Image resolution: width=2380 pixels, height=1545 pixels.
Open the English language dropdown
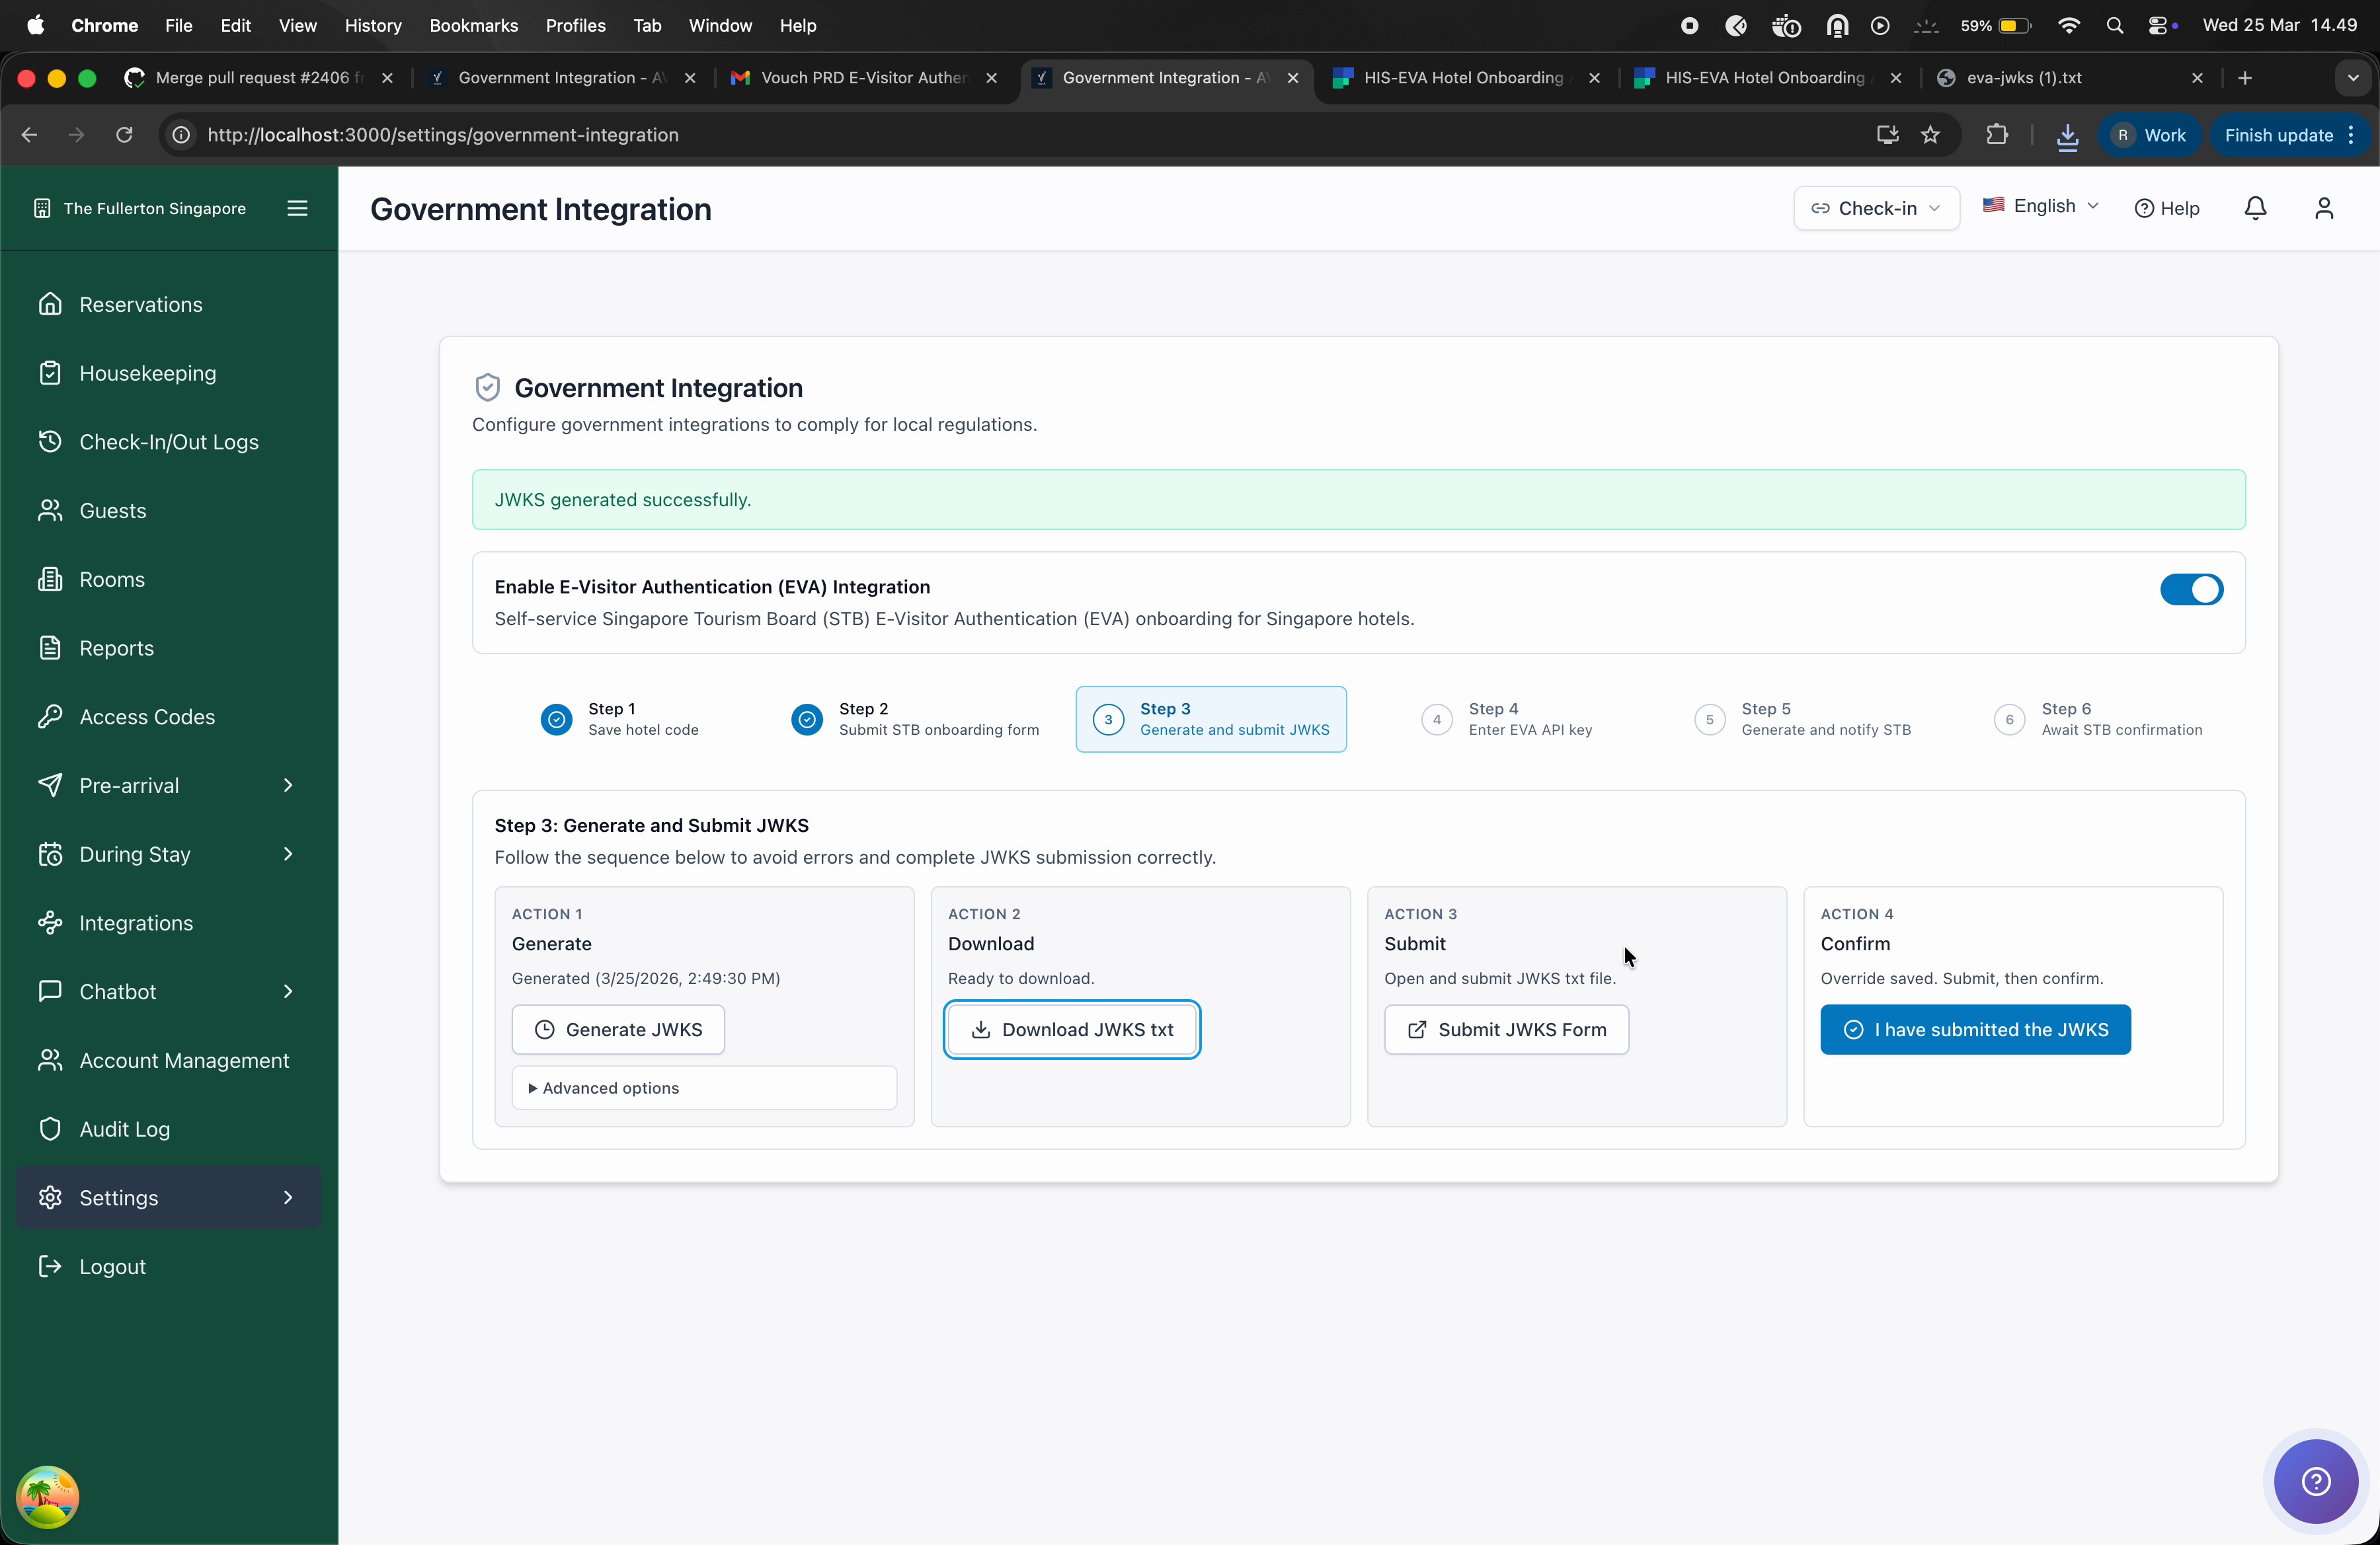point(2040,206)
